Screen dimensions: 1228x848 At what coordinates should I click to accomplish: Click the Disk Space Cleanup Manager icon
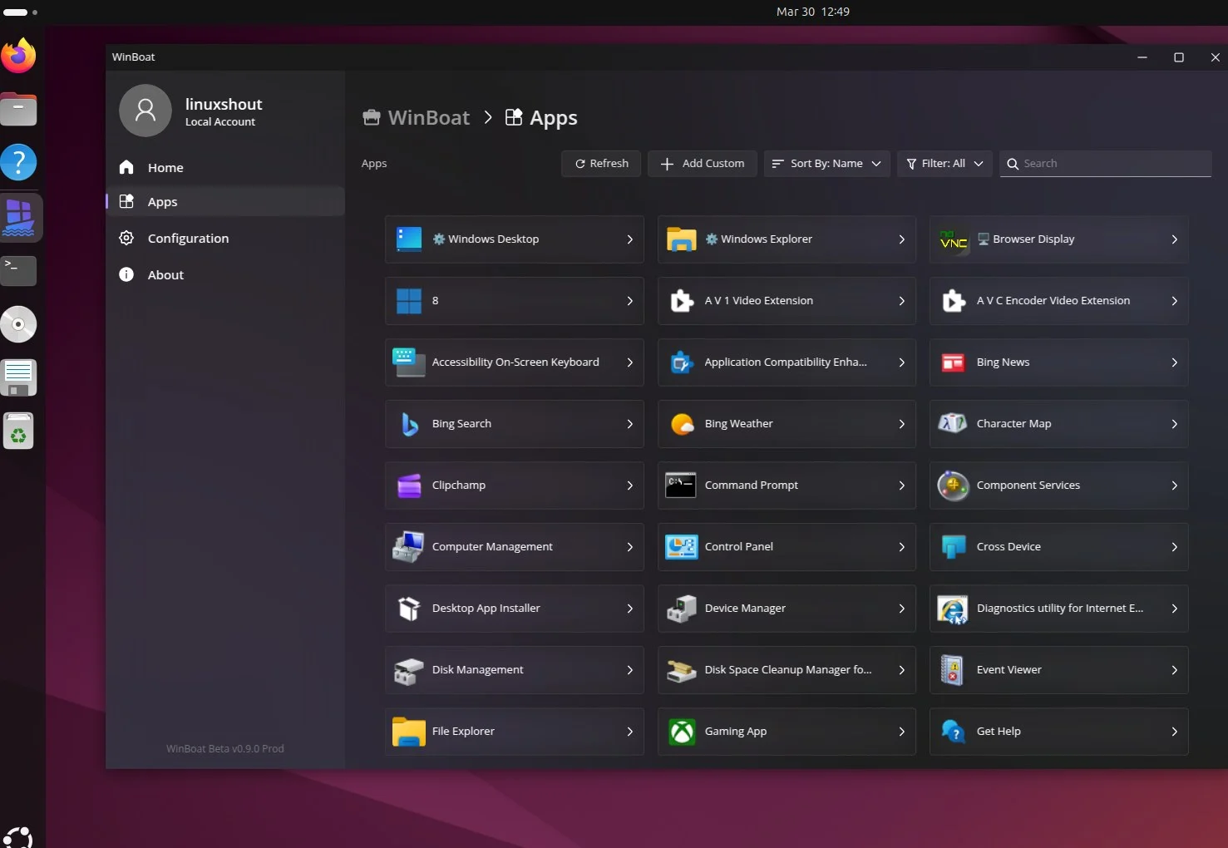(682, 670)
